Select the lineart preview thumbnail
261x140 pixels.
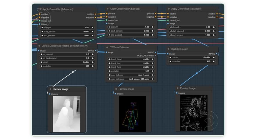194,113
